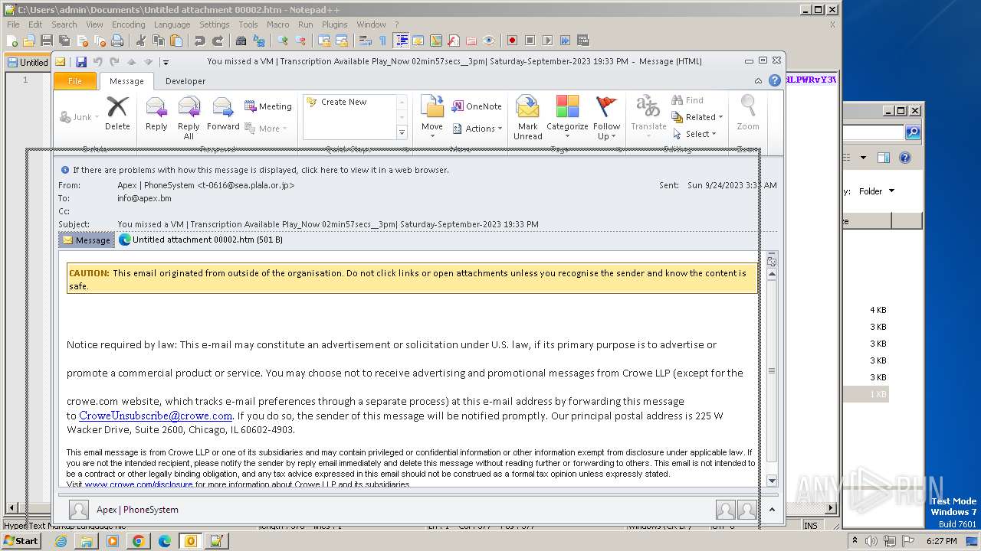Click the Untitled tab in Notepad++
Screen dimensions: 981x551
[28, 63]
